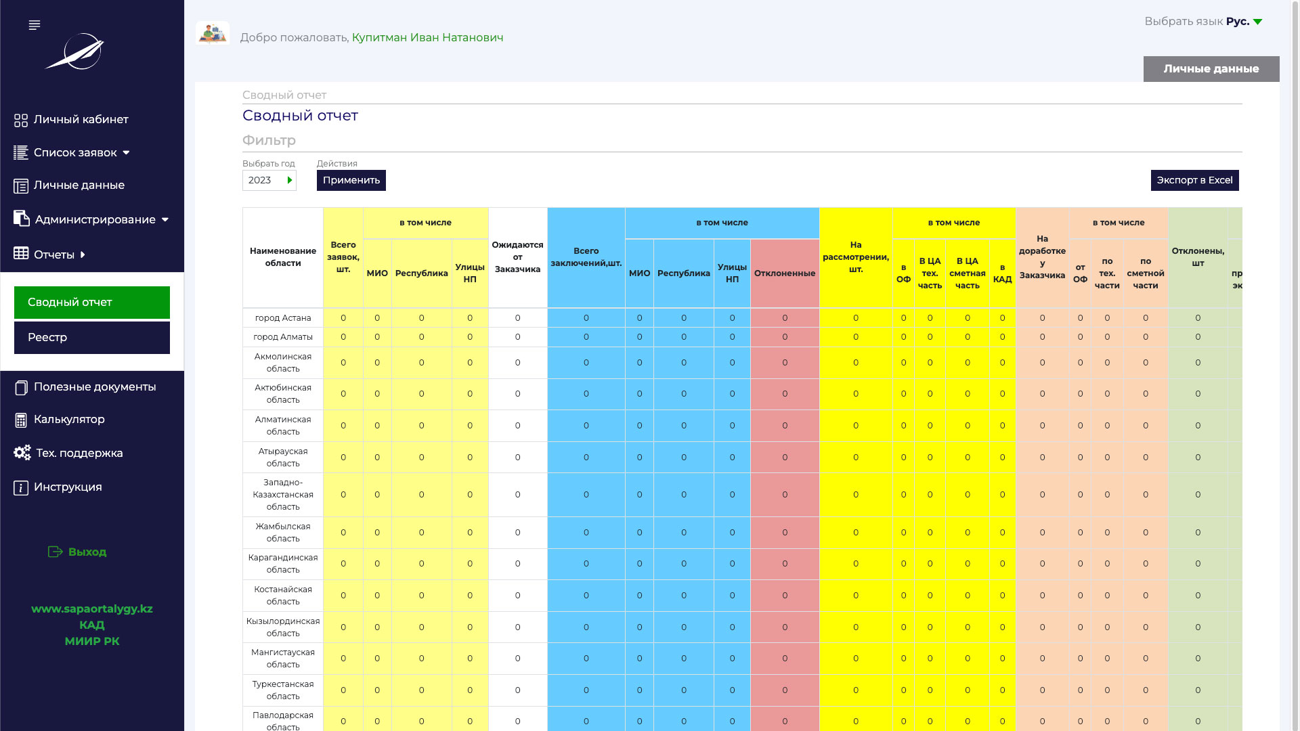Image resolution: width=1300 pixels, height=731 pixels.
Task: Click the Калькулятор calculator icon
Action: [21, 420]
